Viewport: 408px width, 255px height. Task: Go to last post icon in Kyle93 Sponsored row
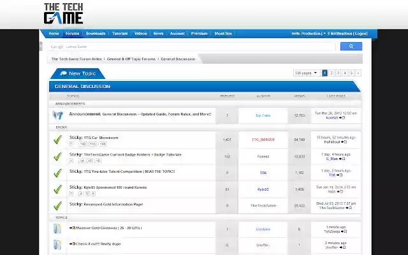tap(340, 191)
